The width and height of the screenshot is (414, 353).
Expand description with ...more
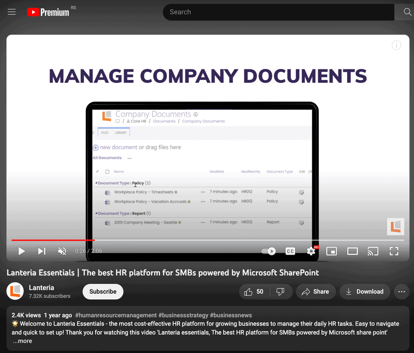[23, 341]
